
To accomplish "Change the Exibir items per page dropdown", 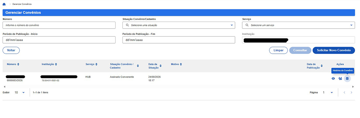I will click(19, 92).
